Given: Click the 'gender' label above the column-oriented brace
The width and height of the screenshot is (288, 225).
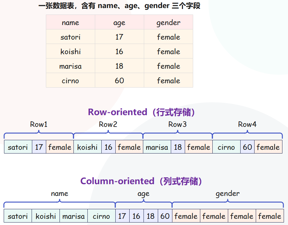Looking at the screenshot, I should point(228,194).
